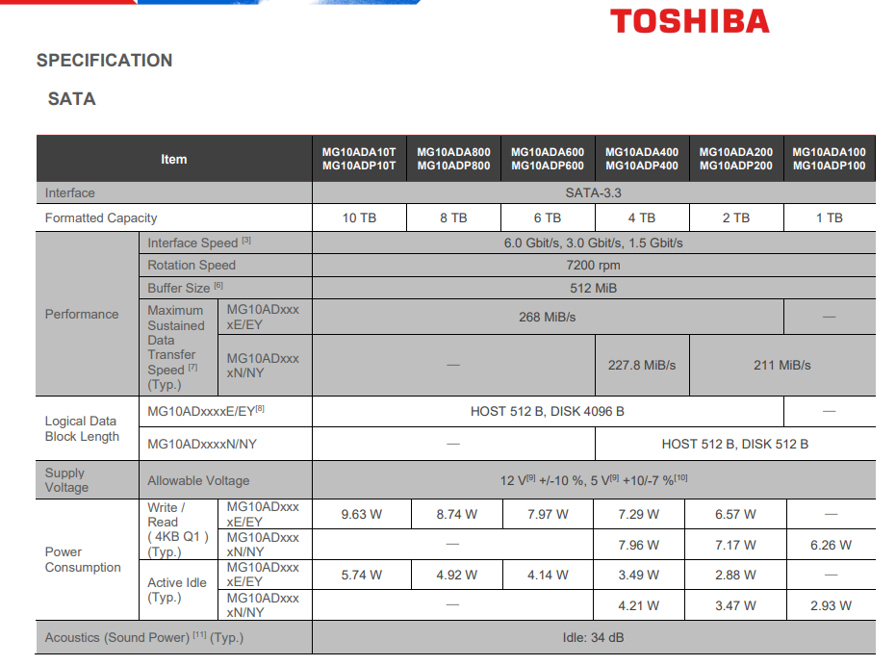The height and width of the screenshot is (666, 896).
Task: Open footnote 6 next to Buffer Size
Action: click(x=218, y=286)
